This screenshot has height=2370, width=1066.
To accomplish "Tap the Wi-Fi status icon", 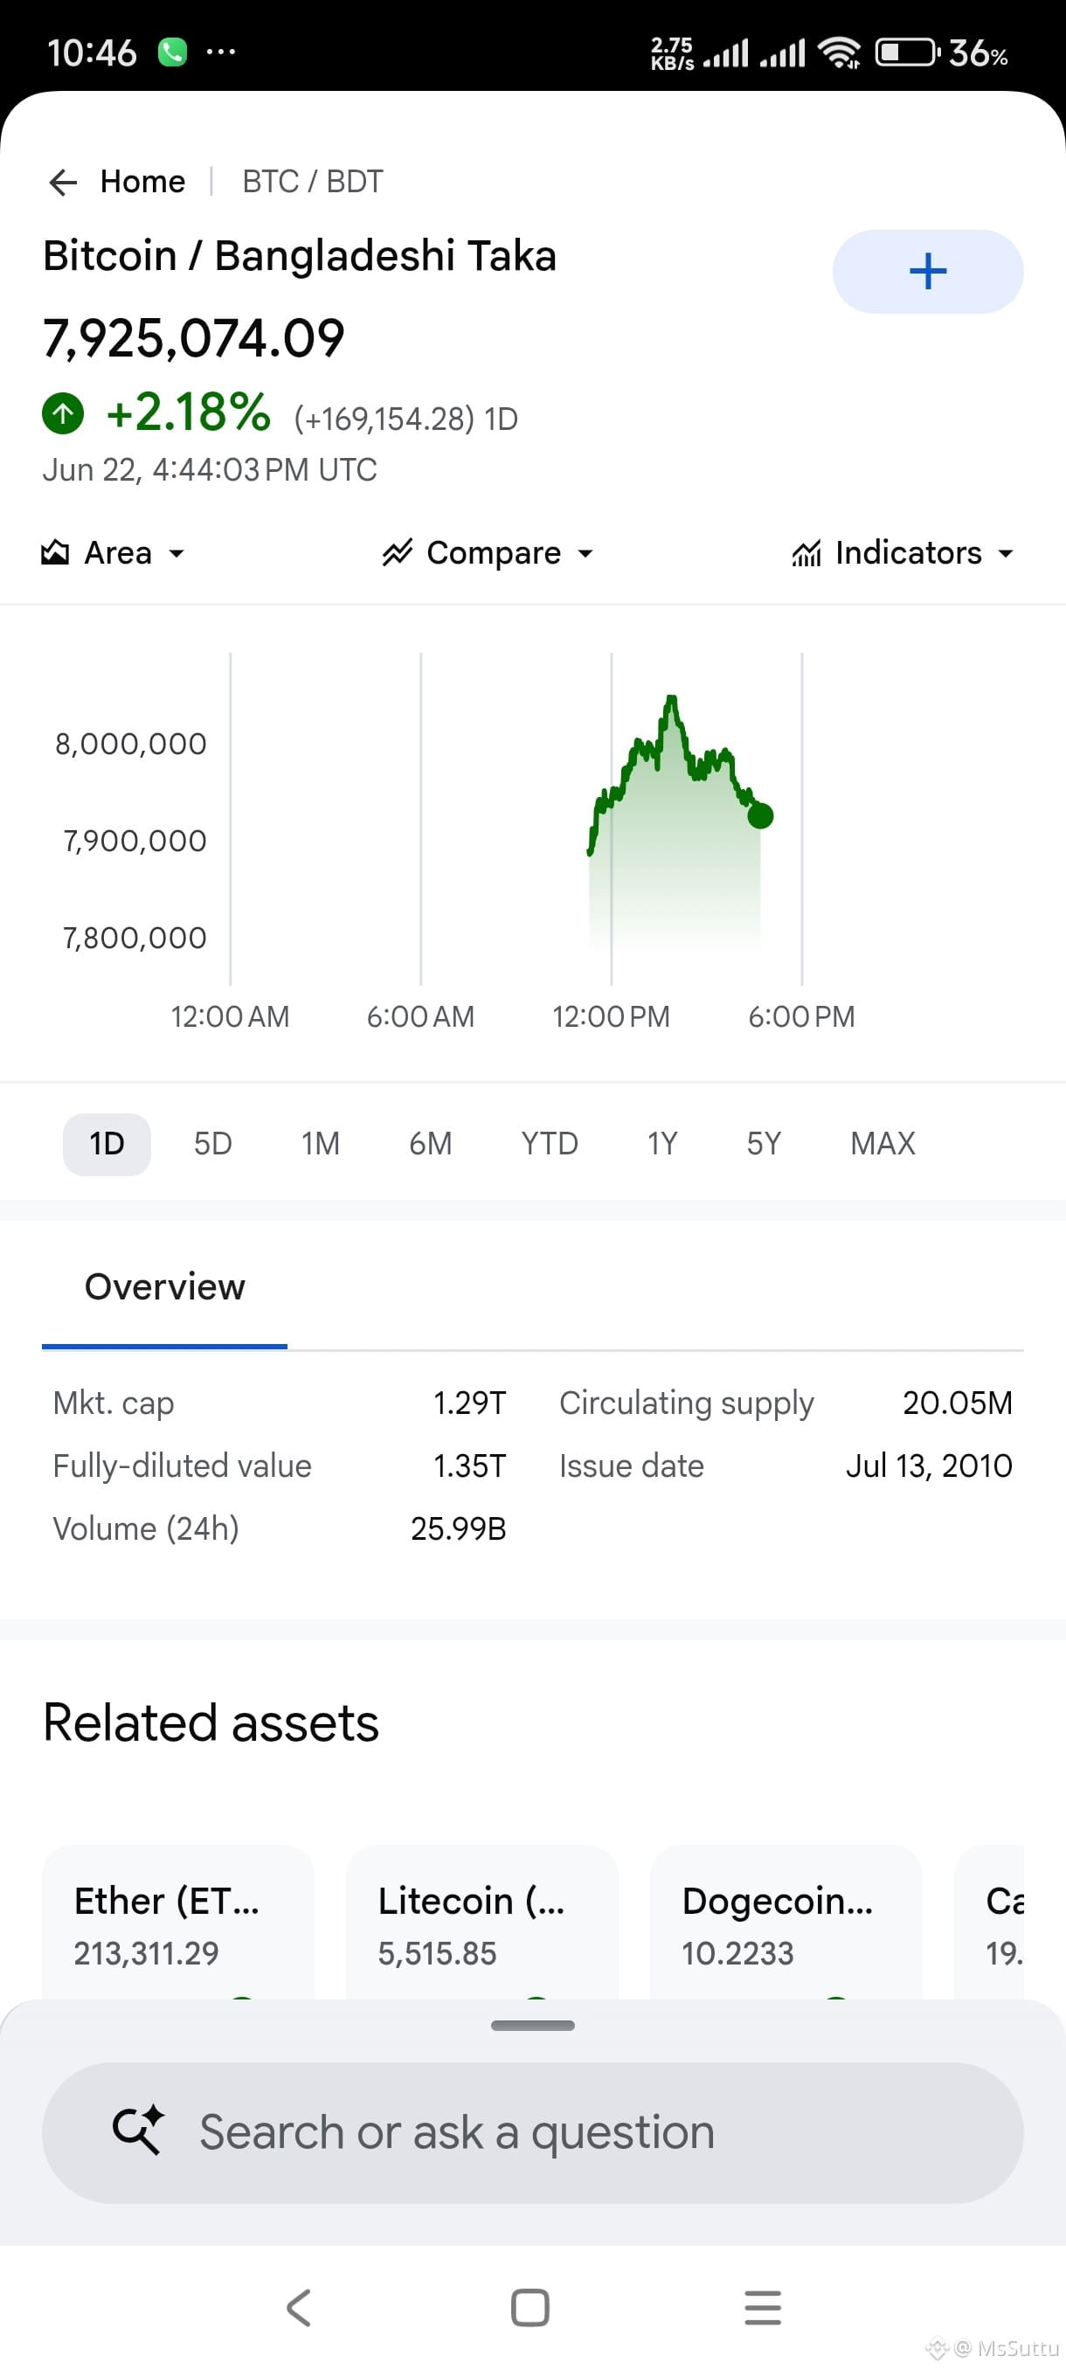I will click(839, 53).
